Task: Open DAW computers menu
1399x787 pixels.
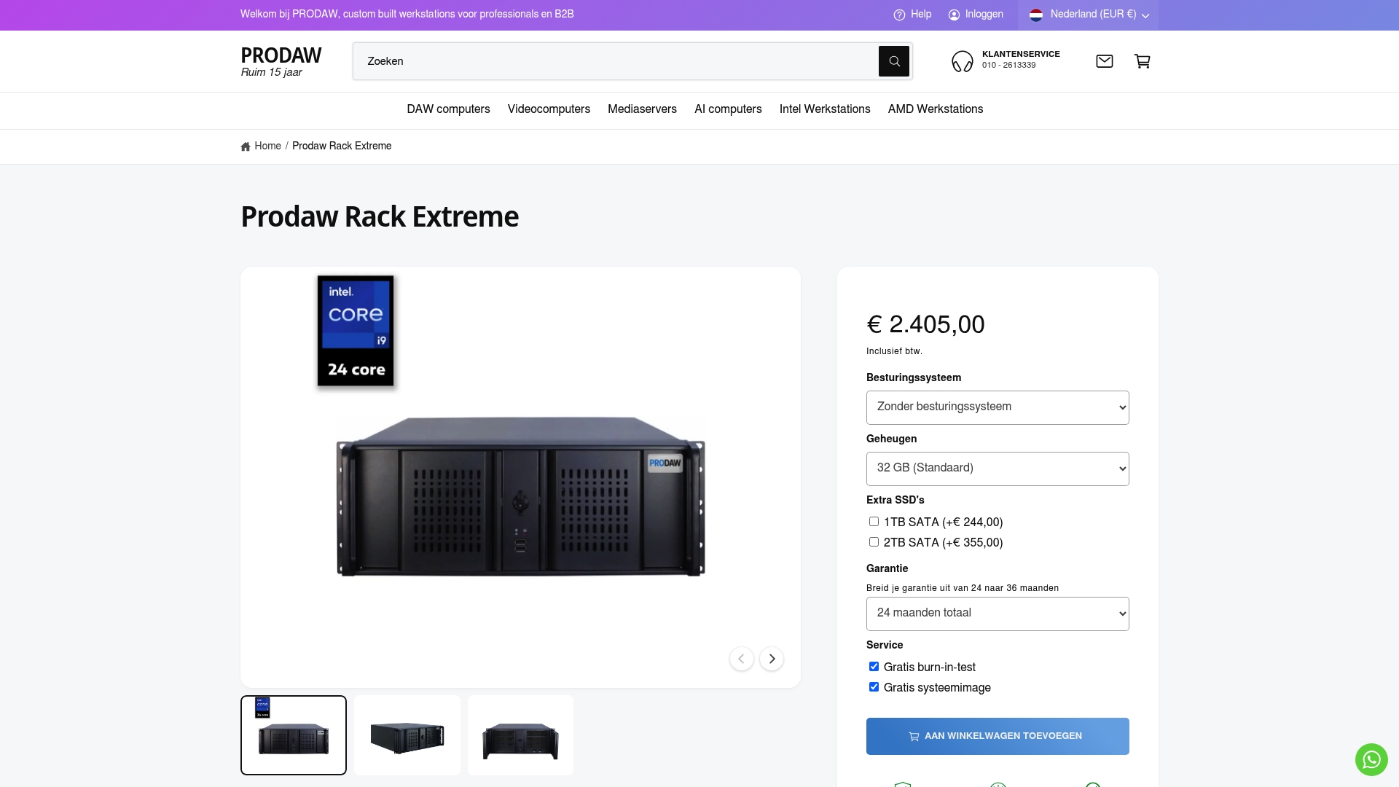Action: pos(448,109)
